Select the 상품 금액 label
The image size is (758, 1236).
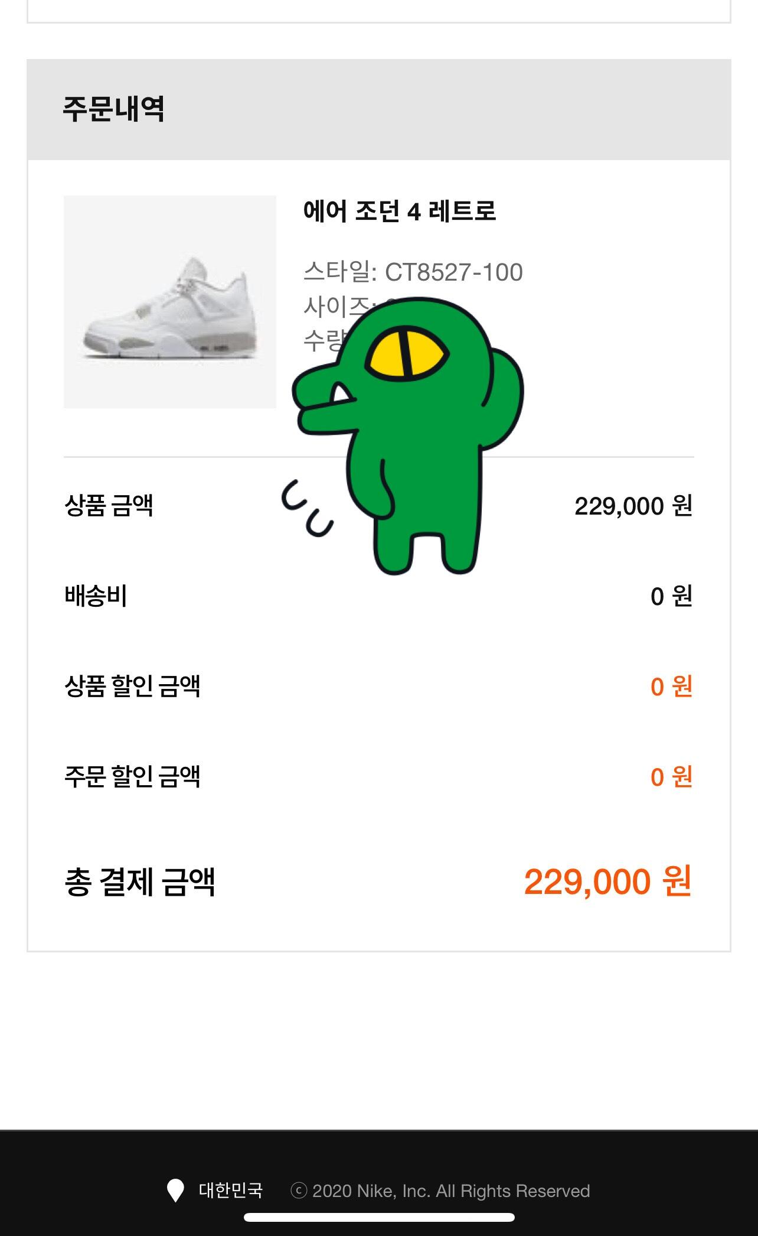[x=109, y=506]
